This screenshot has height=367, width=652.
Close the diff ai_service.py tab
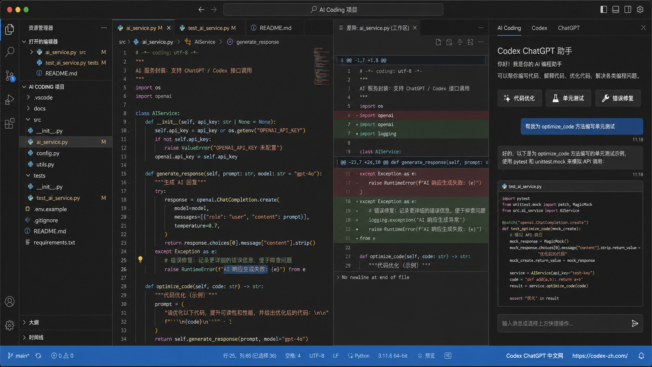click(x=415, y=28)
